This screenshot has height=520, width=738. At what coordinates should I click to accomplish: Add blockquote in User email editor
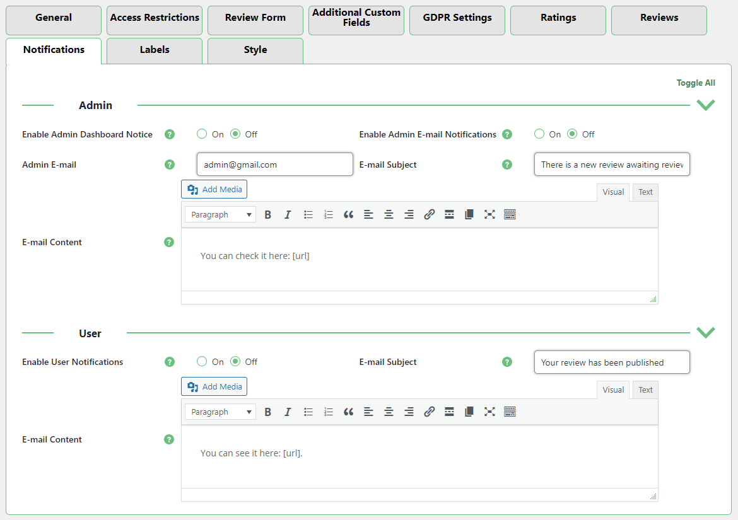pyautogui.click(x=348, y=412)
